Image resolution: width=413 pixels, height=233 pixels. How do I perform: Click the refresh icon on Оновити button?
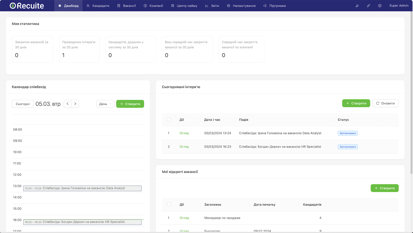pyautogui.click(x=377, y=103)
